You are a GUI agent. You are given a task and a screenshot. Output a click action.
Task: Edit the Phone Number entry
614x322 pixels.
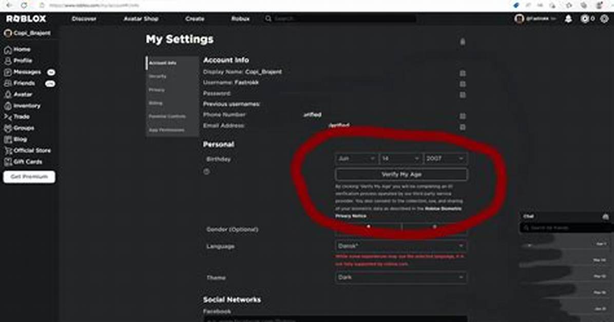click(463, 116)
